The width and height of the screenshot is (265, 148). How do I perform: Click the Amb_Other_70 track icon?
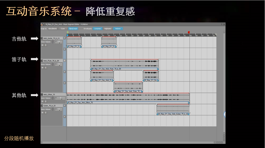point(42,94)
